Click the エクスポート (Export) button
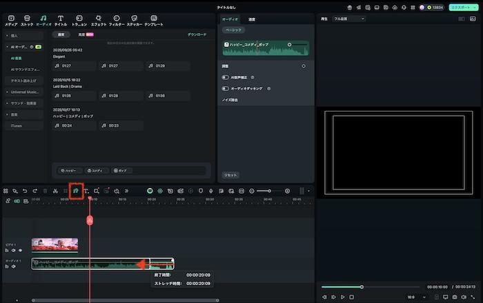Screen dimensions: 483x303 click(x=463, y=7)
